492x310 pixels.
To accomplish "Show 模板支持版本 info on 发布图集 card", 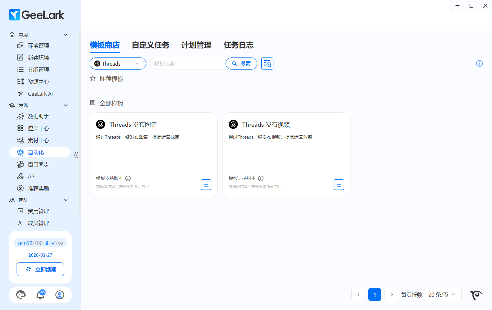I will (128, 178).
